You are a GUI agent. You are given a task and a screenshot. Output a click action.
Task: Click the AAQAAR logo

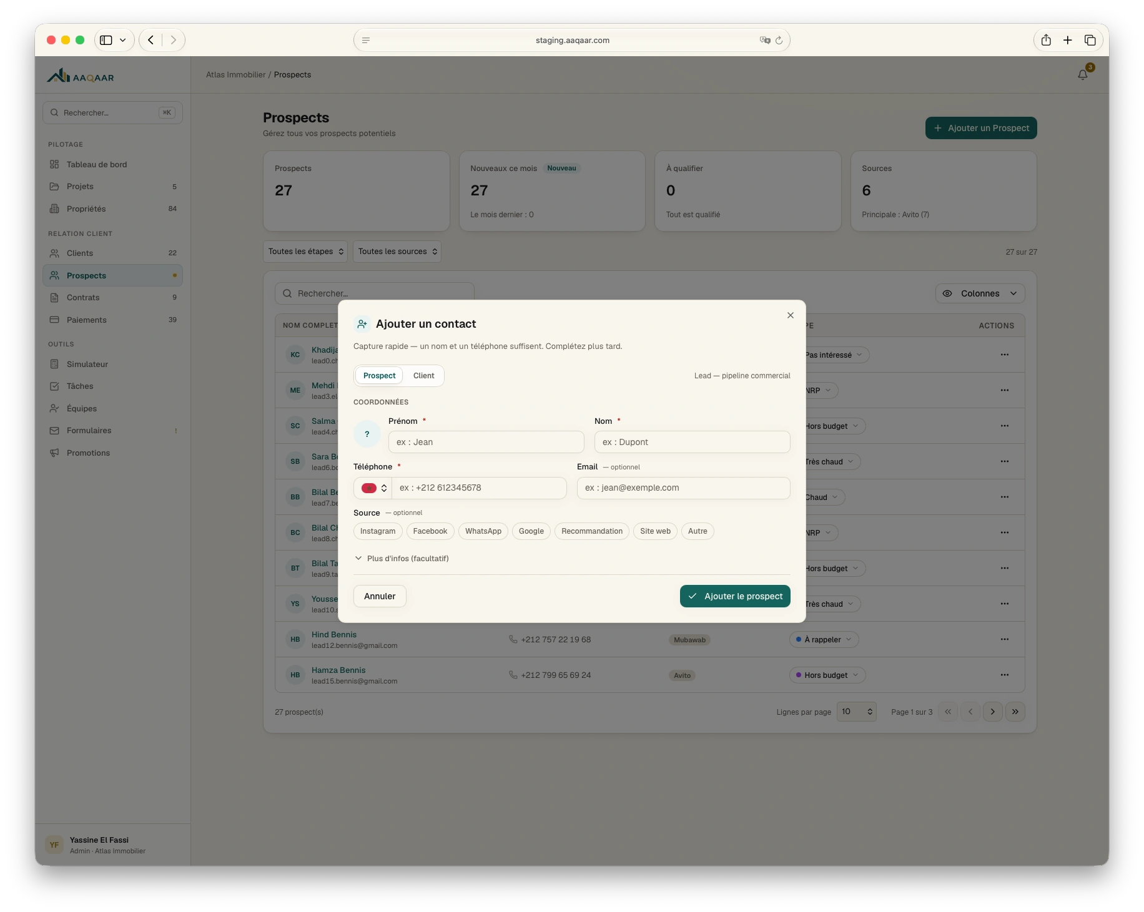pyautogui.click(x=81, y=76)
